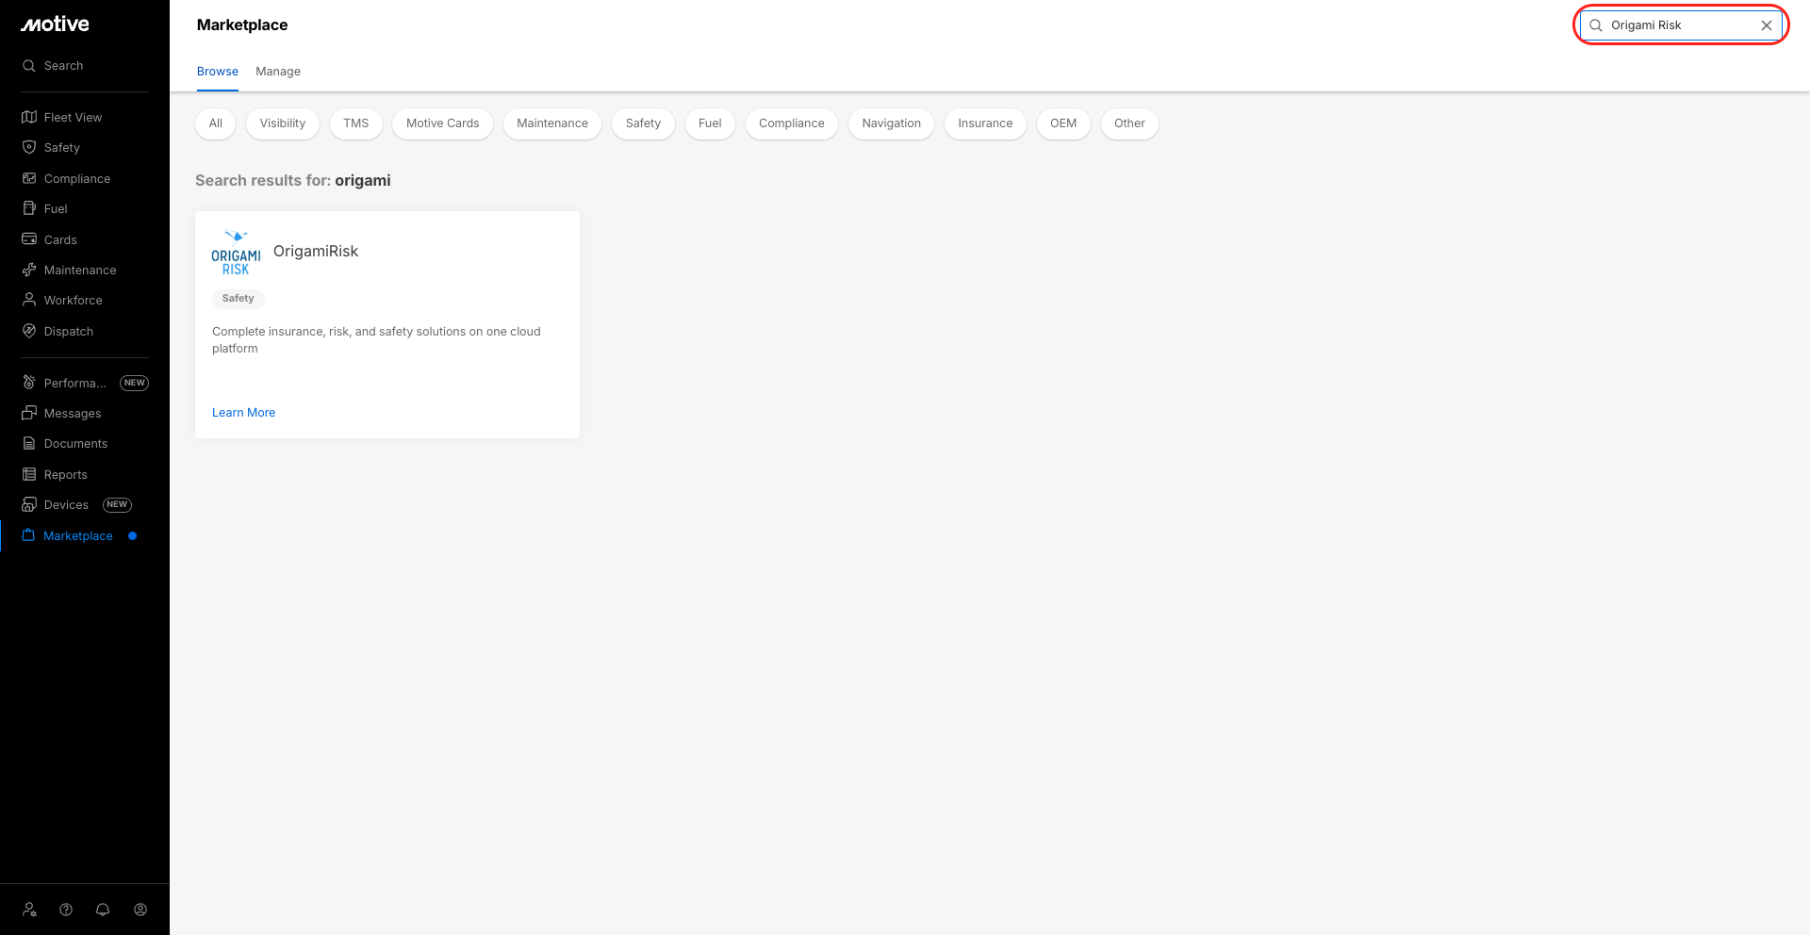This screenshot has width=1810, height=935.
Task: Click the Messages chat icon
Action: pyautogui.click(x=29, y=413)
